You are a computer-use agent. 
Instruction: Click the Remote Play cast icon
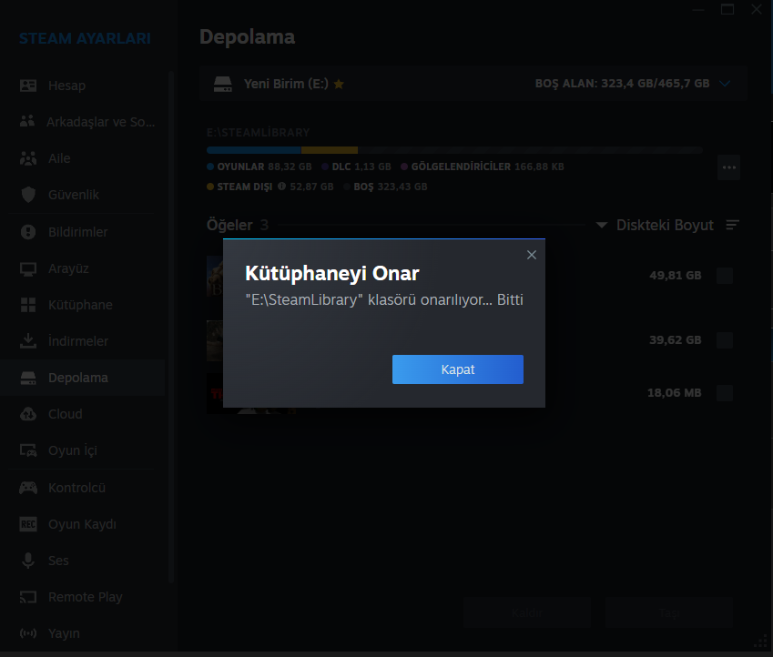pos(28,597)
